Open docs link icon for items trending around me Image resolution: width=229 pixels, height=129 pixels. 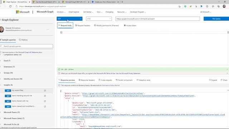pyautogui.click(x=45, y=96)
